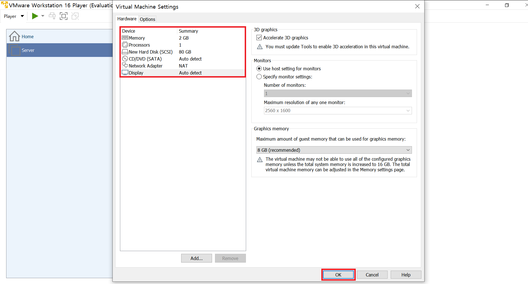Select the New Hard Disk (SCSI) row

pyautogui.click(x=183, y=52)
